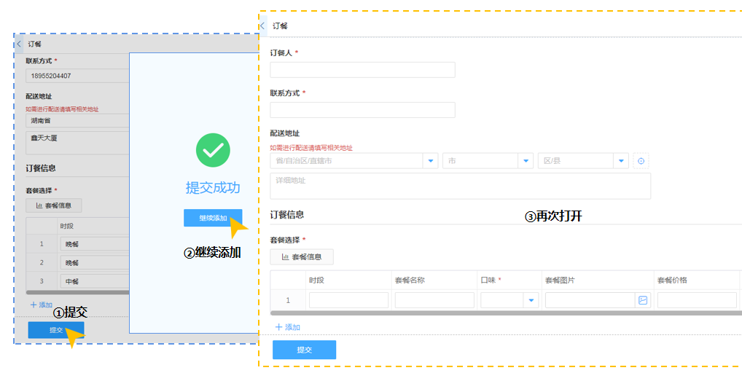
Task: Click the 详细地址 text area
Action: tap(460, 186)
